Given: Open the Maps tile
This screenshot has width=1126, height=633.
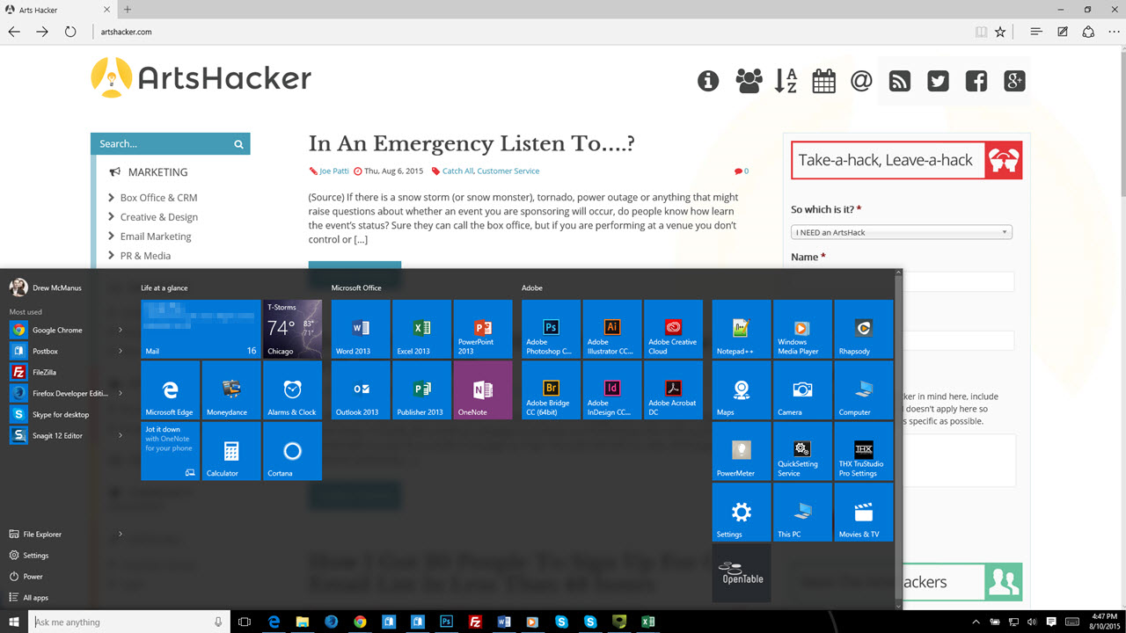Looking at the screenshot, I should (x=742, y=389).
